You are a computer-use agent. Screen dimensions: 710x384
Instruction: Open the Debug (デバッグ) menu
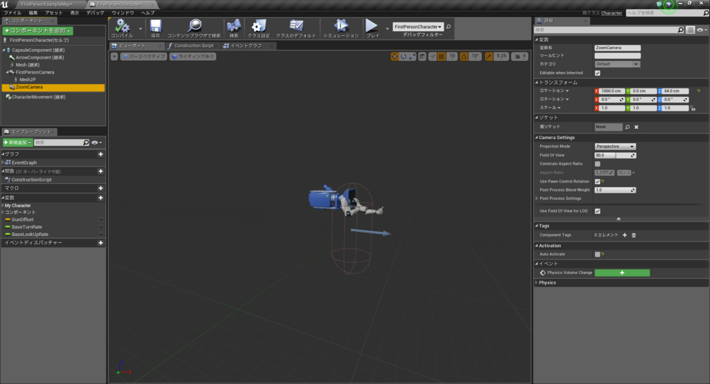point(95,12)
